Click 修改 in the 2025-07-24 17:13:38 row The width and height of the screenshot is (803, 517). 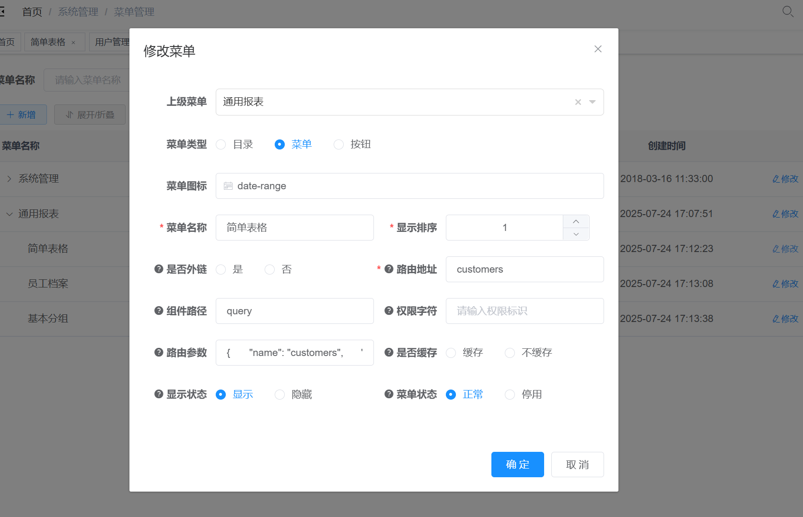point(785,319)
